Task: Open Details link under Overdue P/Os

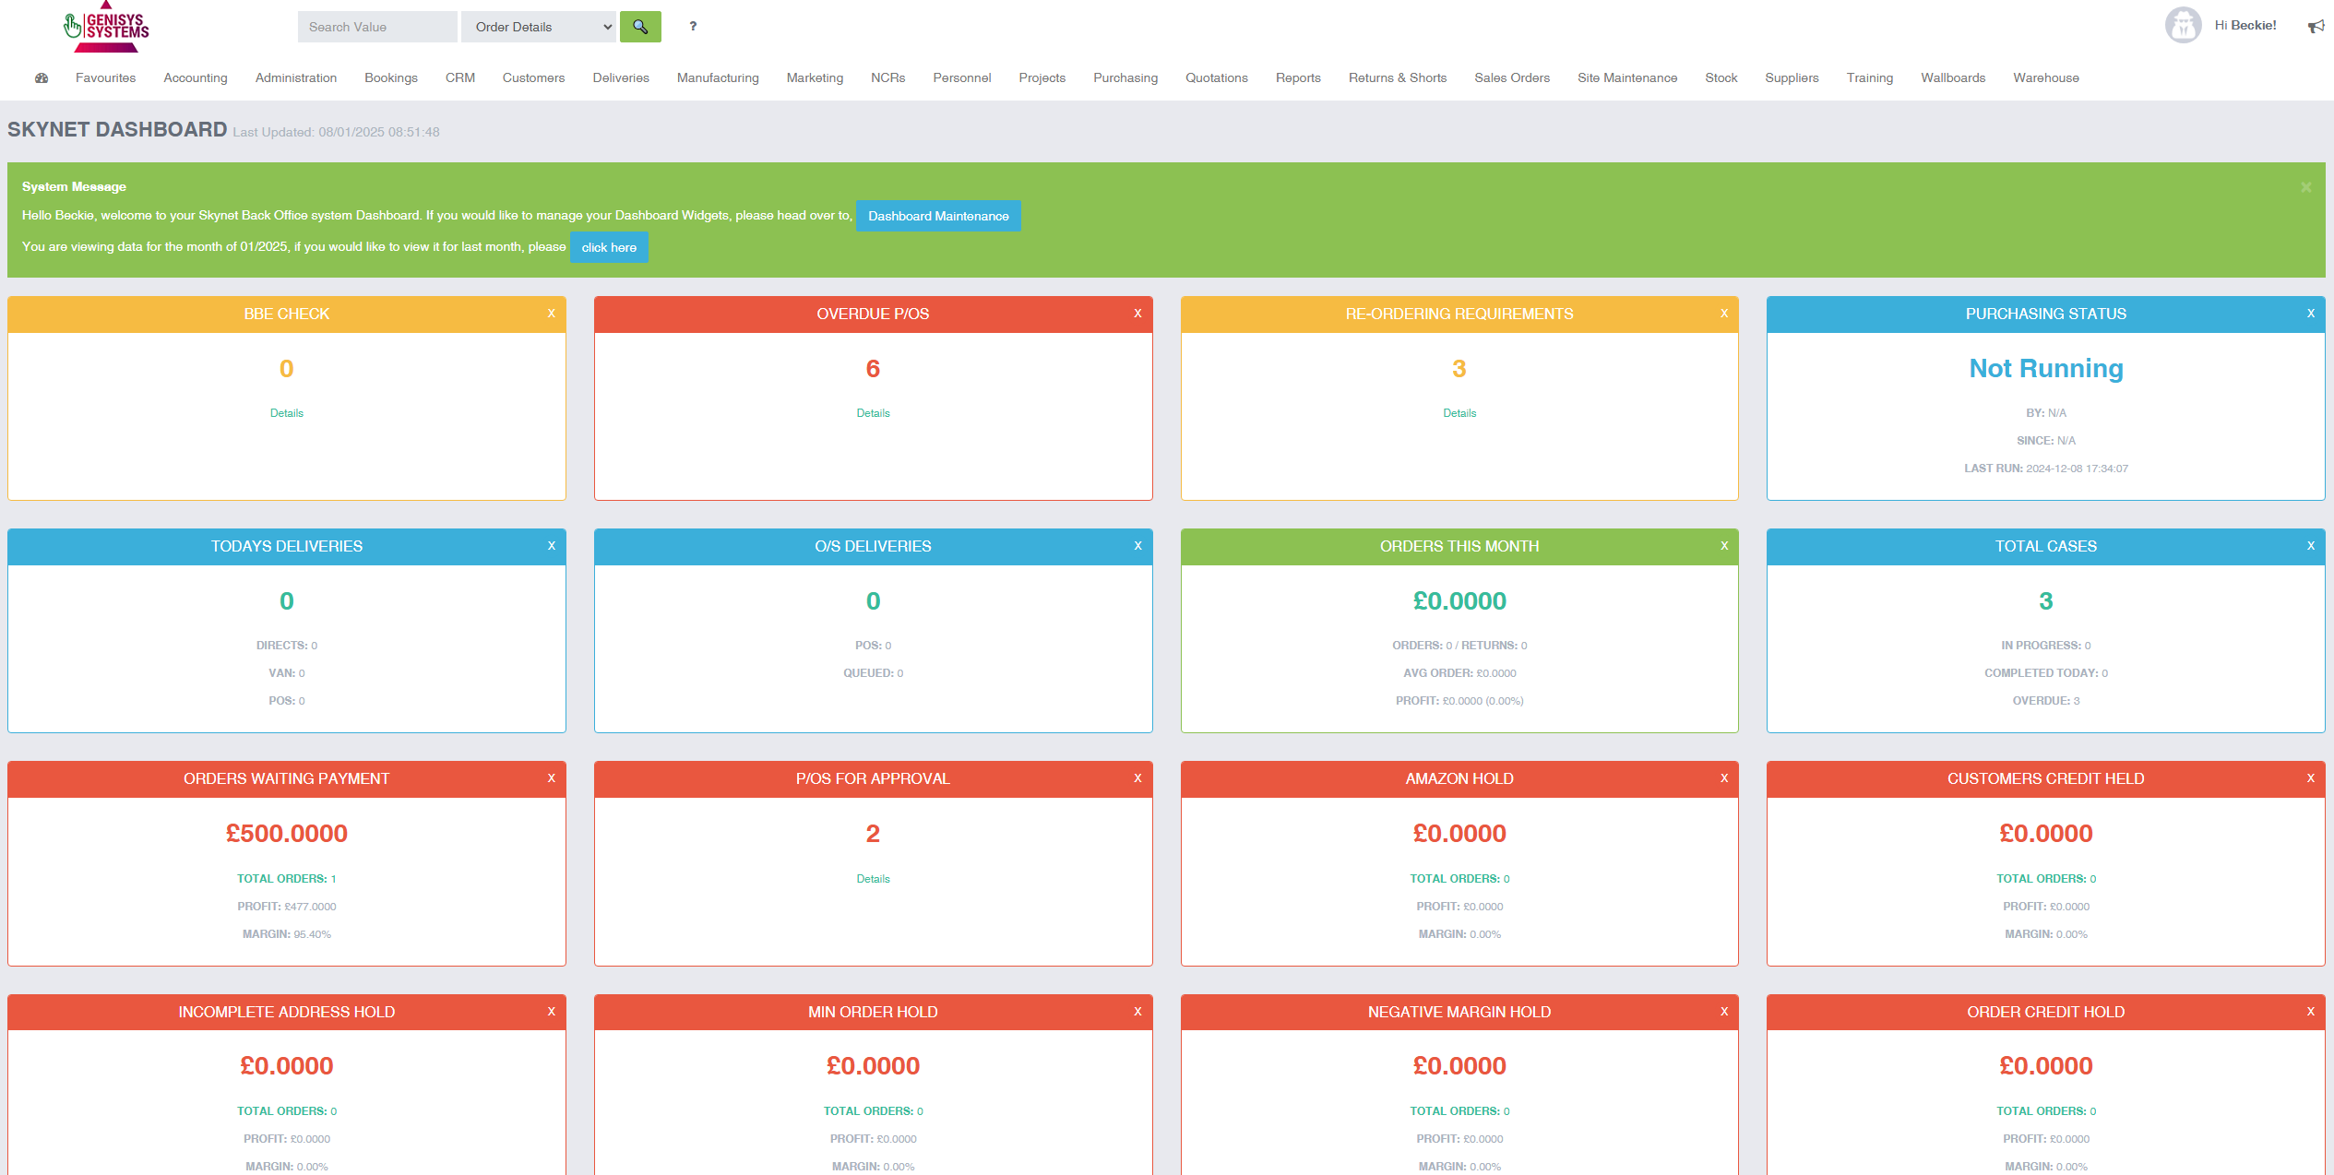Action: [x=873, y=413]
